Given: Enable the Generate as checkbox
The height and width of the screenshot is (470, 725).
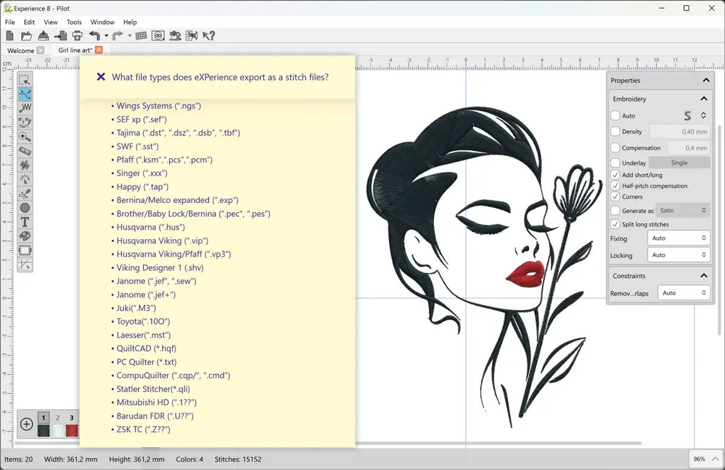Looking at the screenshot, I should pos(615,211).
